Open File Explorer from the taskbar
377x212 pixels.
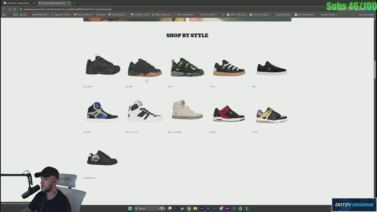tap(195, 208)
